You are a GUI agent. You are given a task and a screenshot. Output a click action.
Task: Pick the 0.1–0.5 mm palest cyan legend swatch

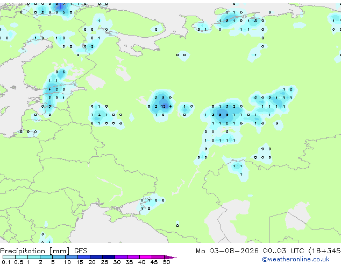point(9,257)
